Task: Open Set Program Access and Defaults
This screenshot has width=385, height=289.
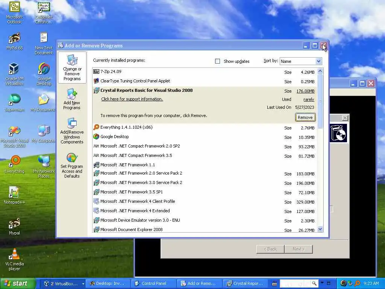Action: pos(72,165)
